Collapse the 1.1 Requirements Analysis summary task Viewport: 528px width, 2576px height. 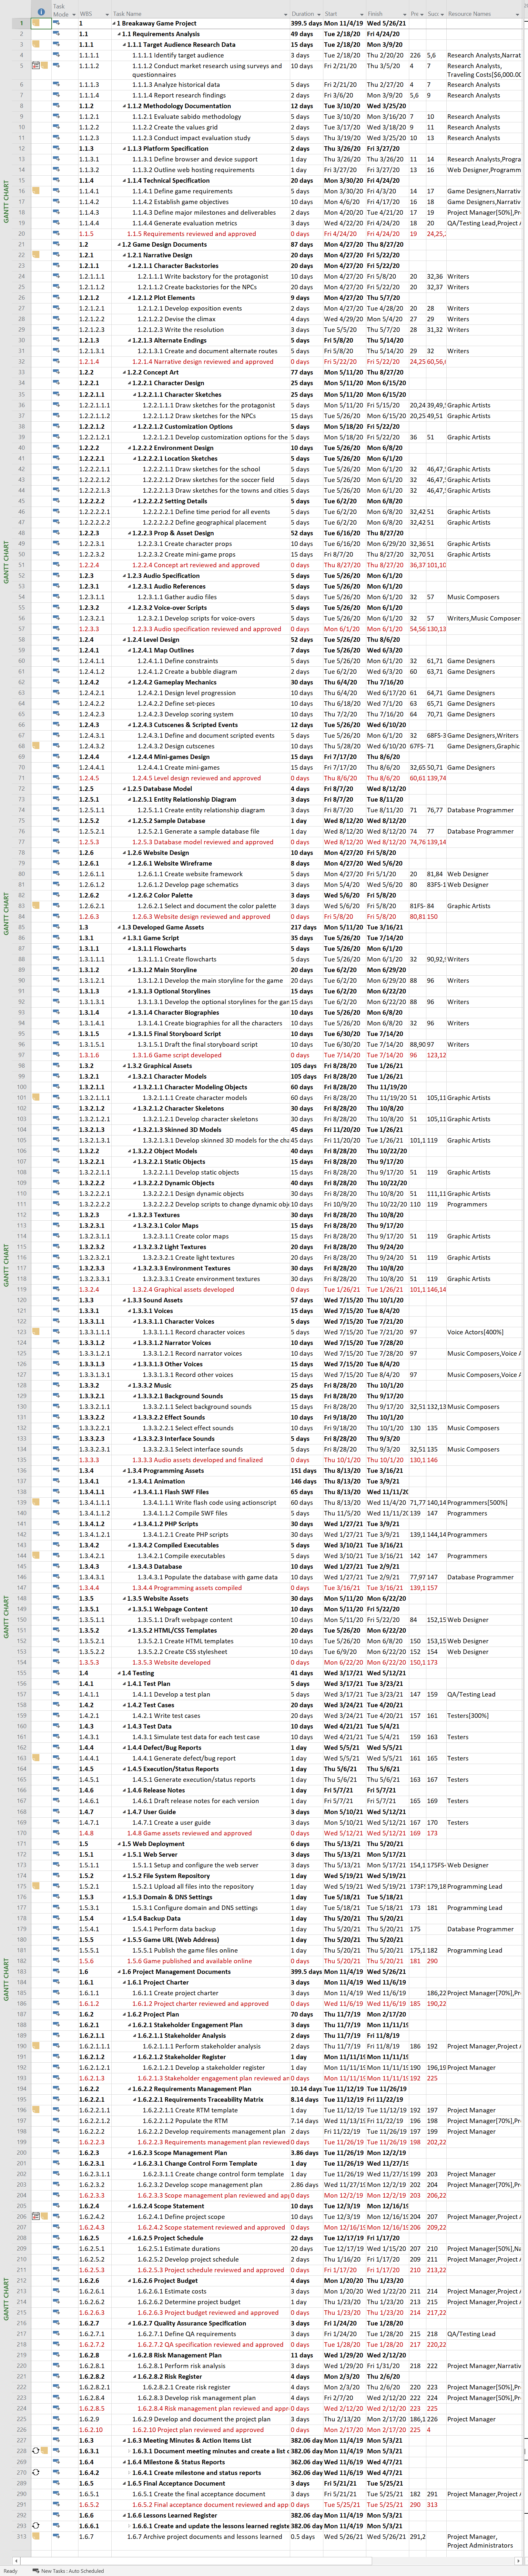(119, 34)
